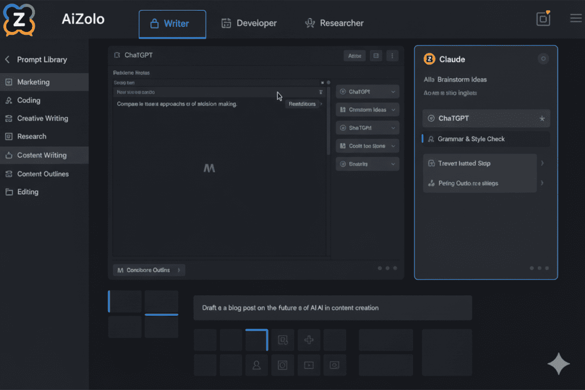The image size is (585, 390).
Task: Click the sparkle star icon at bottom right
Action: pos(559,364)
